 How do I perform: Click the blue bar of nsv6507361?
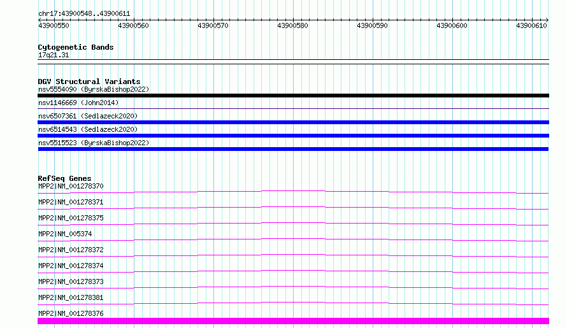pyautogui.click(x=293, y=122)
